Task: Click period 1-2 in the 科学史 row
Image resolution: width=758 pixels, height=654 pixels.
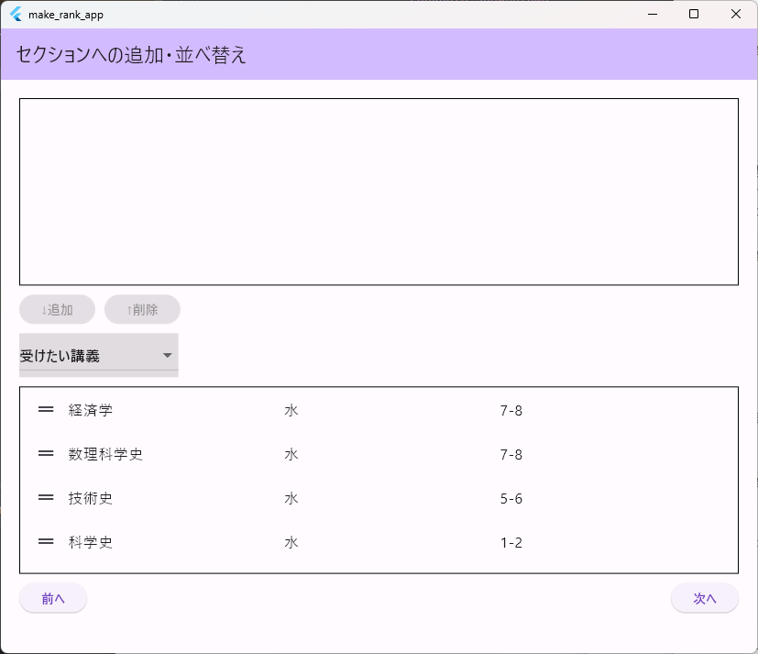Action: [x=511, y=543]
